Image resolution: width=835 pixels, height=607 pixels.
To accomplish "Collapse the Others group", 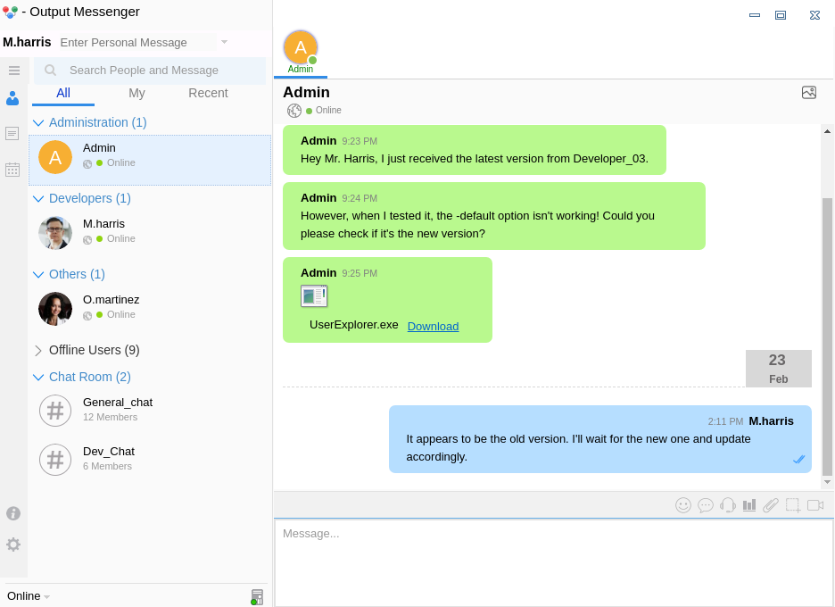I will point(38,274).
